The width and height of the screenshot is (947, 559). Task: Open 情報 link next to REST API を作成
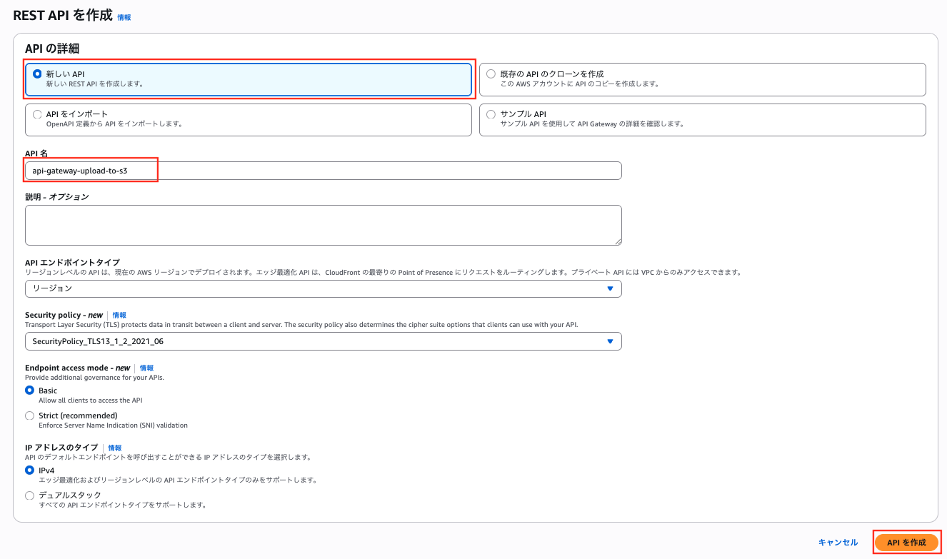(x=123, y=16)
